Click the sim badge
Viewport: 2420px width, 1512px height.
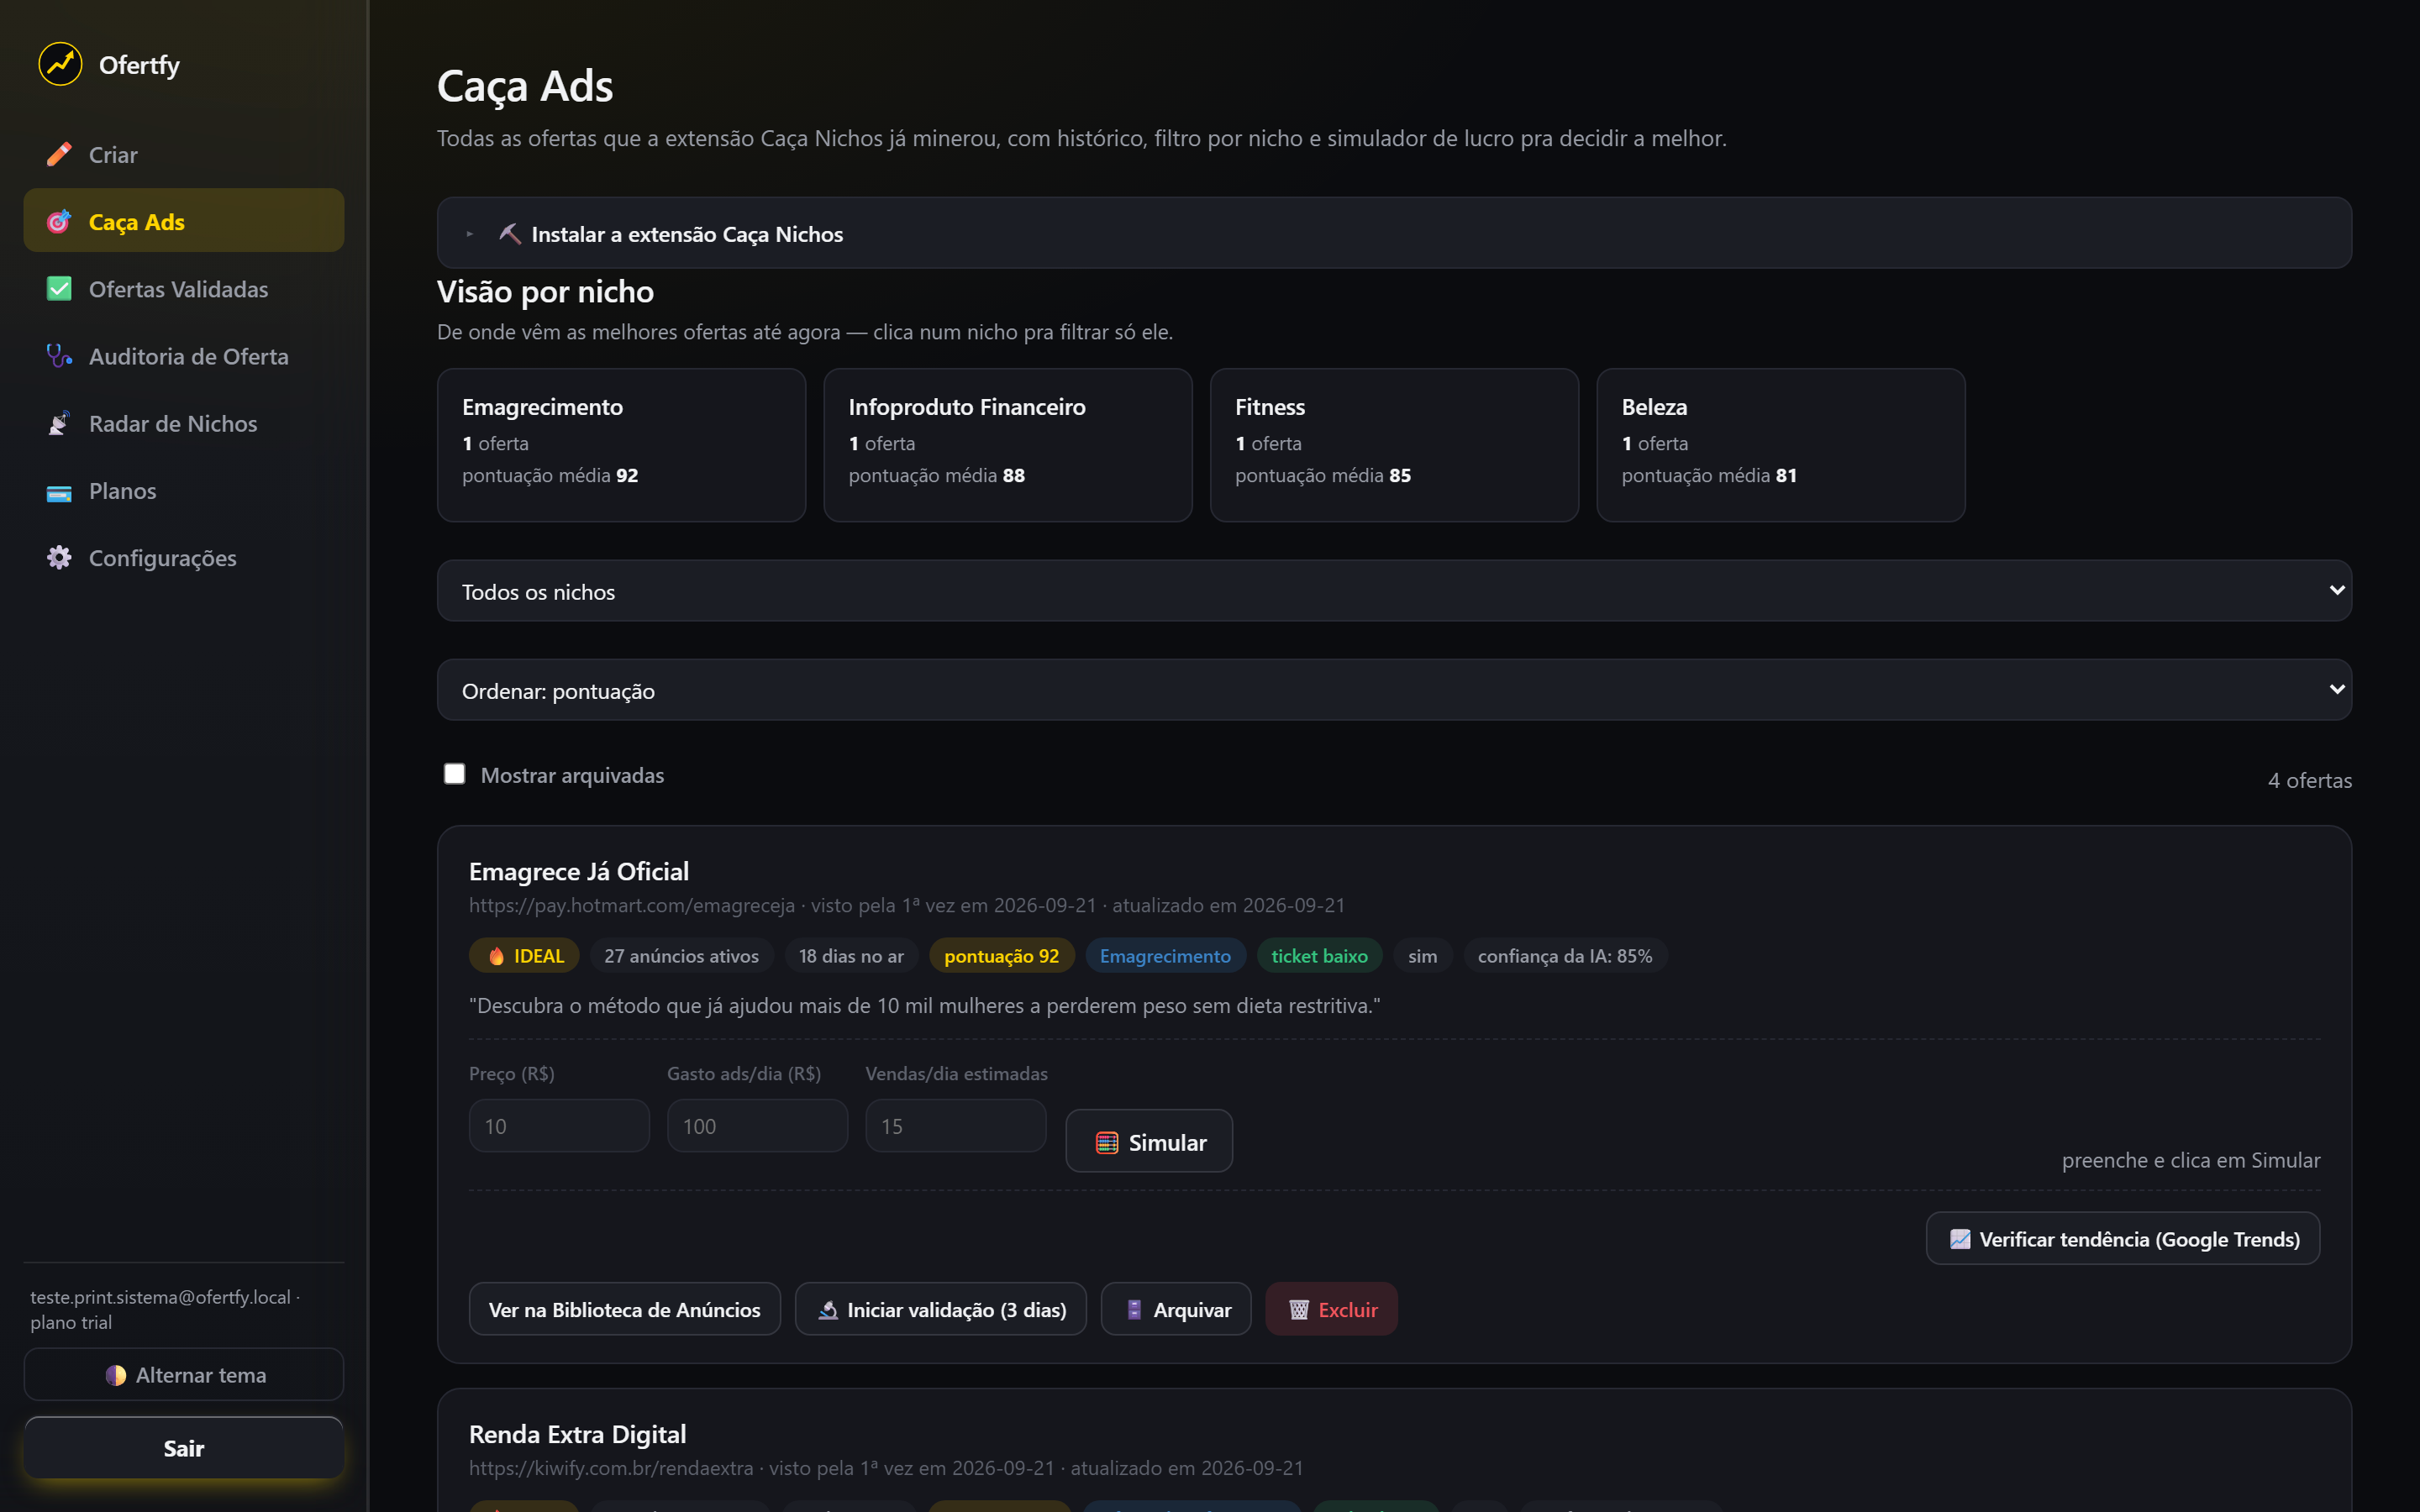pos(1422,955)
